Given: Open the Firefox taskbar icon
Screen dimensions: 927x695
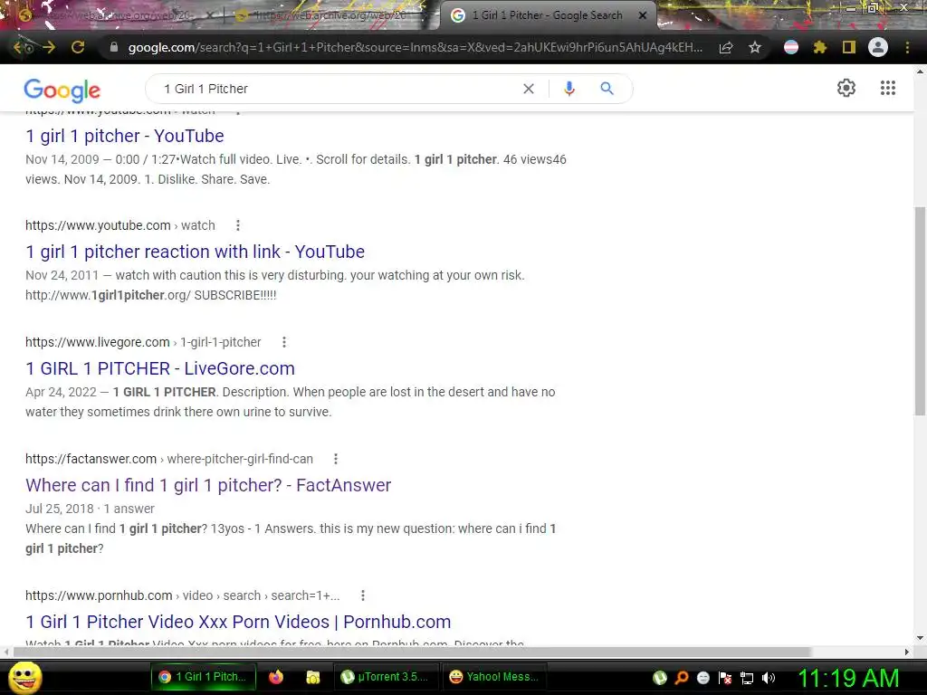Looking at the screenshot, I should click(275, 677).
